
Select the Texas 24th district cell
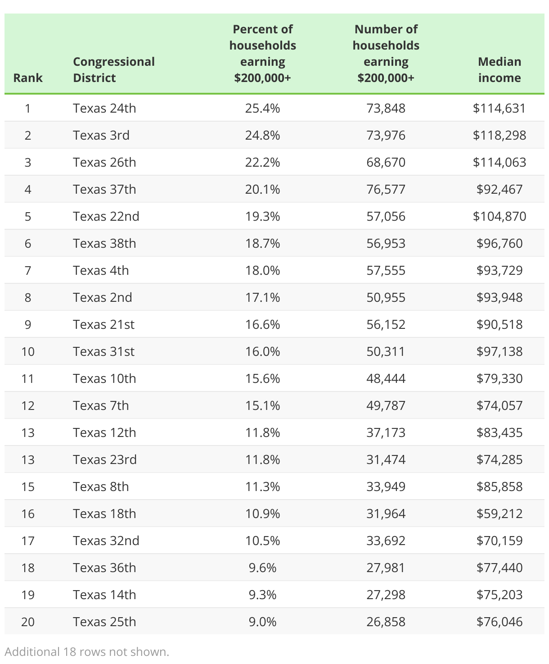pyautogui.click(x=104, y=108)
